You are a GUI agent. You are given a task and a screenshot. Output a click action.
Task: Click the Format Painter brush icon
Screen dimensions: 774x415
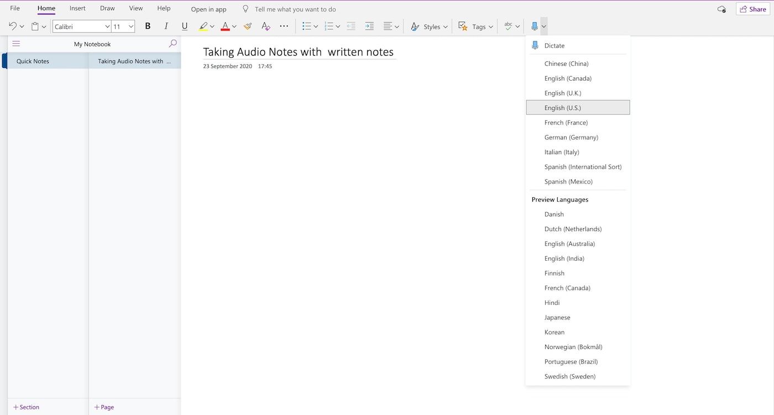pyautogui.click(x=248, y=26)
